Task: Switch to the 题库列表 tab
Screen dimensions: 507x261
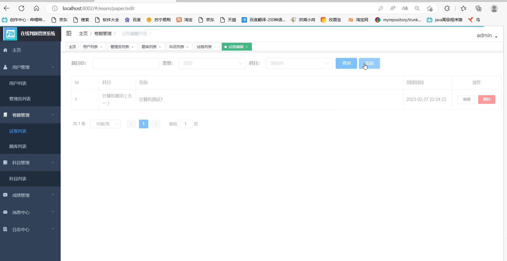Action: 149,47
